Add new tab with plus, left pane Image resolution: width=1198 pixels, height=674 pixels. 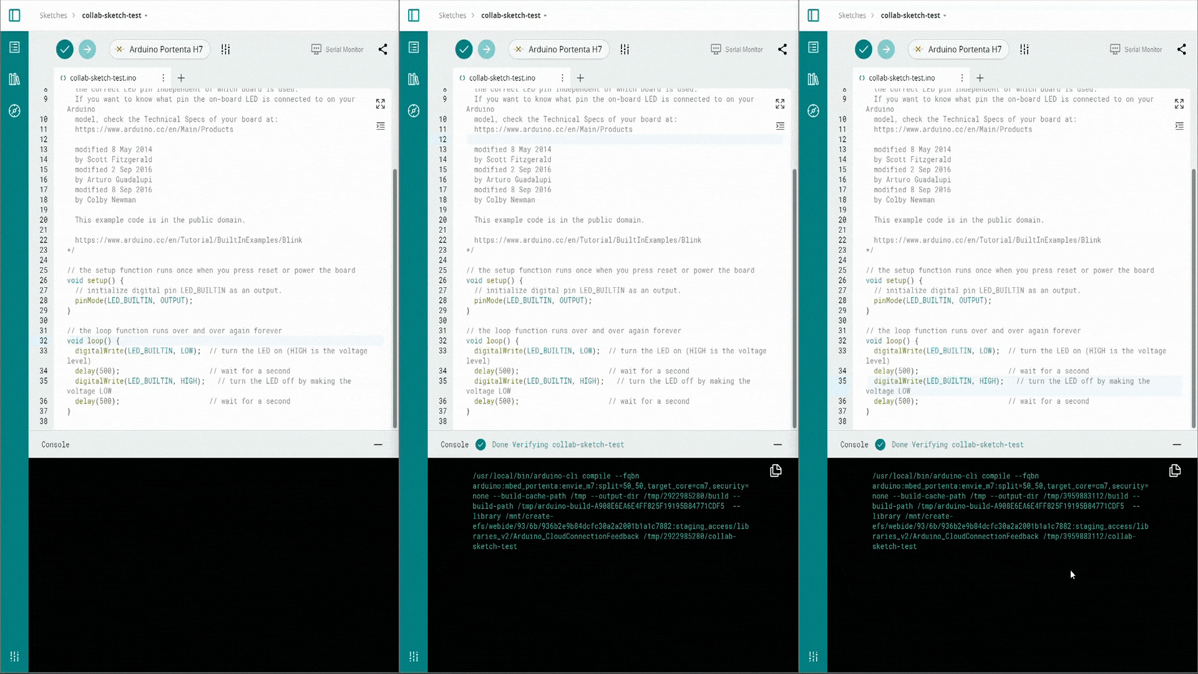pos(181,78)
